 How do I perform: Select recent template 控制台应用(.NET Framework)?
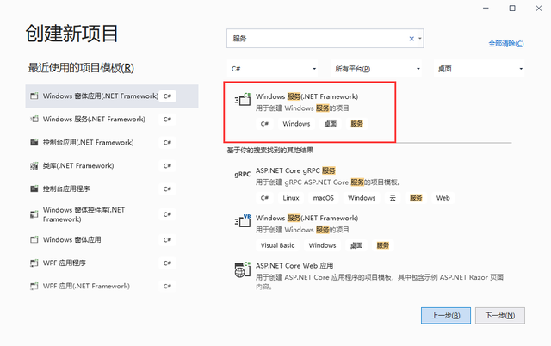pos(112,142)
